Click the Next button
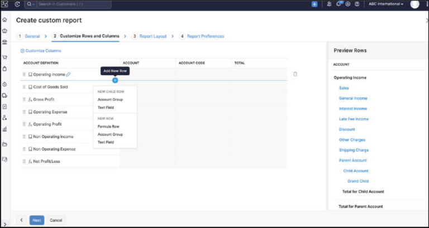 37,220
